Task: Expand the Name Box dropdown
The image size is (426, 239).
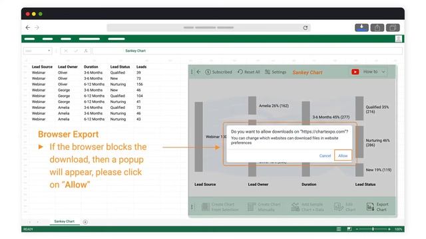Action: point(49,50)
